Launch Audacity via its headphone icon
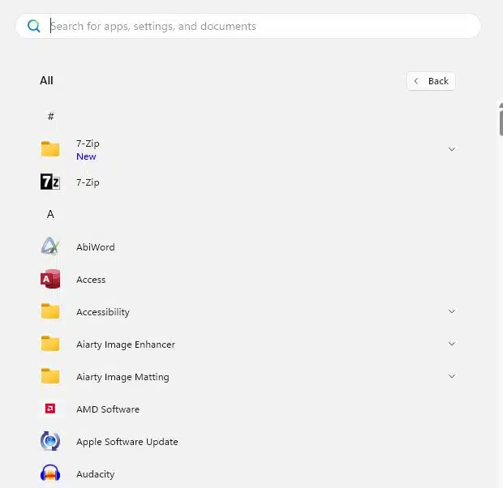Screen dimensions: 503x488 pyautogui.click(x=50, y=474)
